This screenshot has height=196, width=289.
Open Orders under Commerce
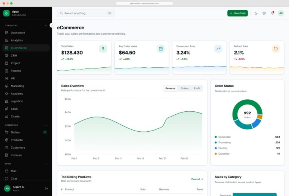[26, 132]
